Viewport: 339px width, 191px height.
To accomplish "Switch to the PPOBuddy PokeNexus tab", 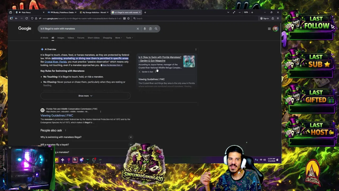I will point(61,12).
